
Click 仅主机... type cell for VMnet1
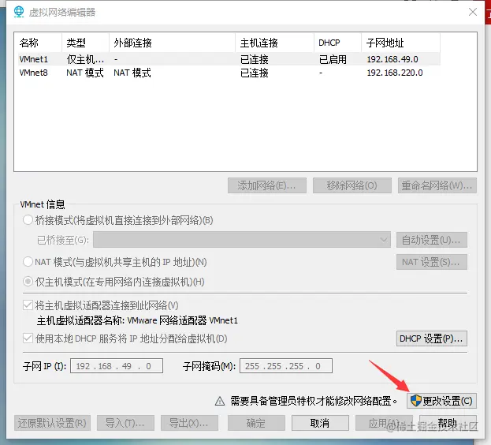point(85,59)
